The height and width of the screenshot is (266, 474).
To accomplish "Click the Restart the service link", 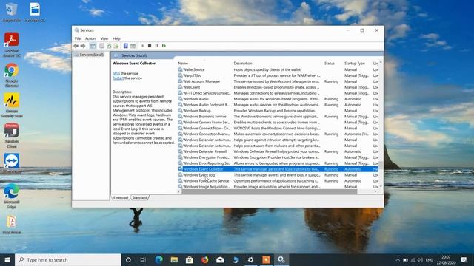I will click(118, 78).
